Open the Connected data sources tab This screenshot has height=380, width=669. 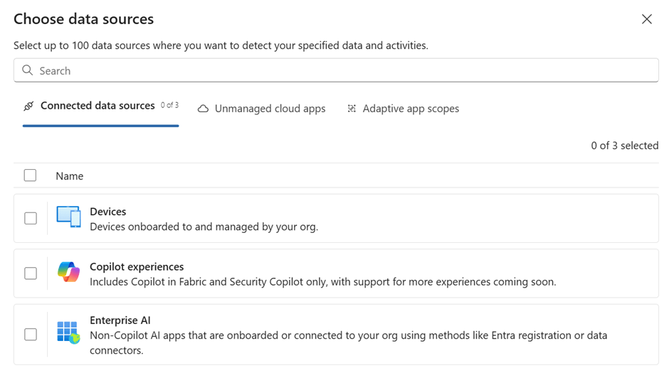98,106
